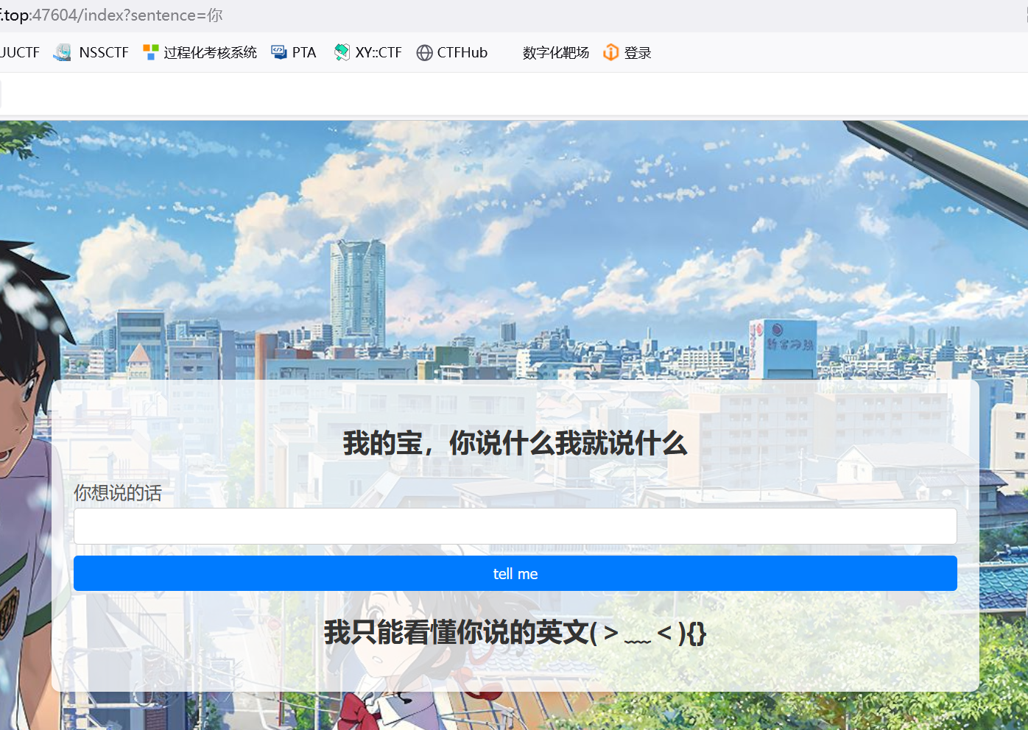The width and height of the screenshot is (1028, 730).
Task: Click the XY::CTF bookmark icon
Action: (342, 52)
